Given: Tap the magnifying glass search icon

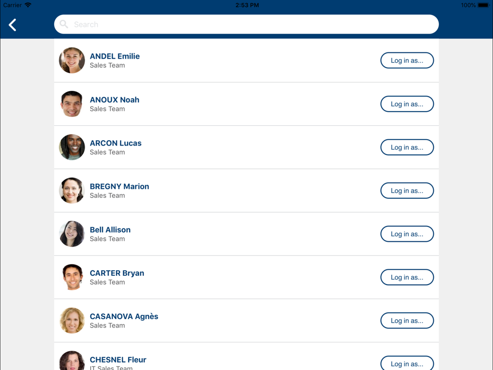Looking at the screenshot, I should [x=64, y=24].
